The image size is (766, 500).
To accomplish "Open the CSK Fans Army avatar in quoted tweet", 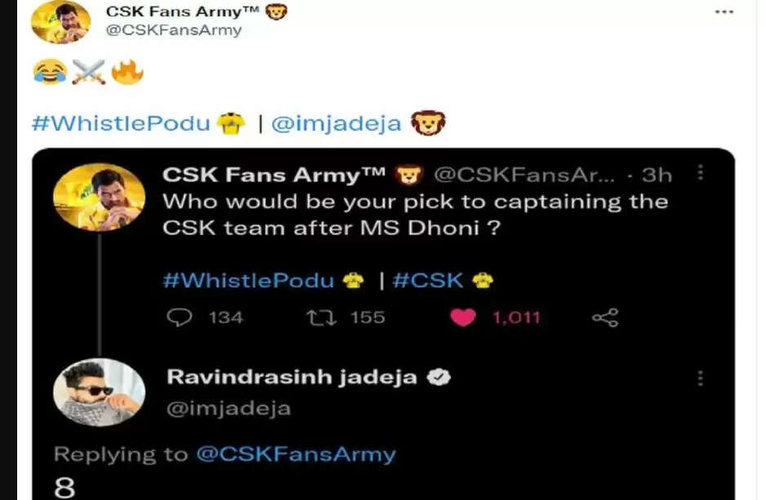I will [99, 197].
